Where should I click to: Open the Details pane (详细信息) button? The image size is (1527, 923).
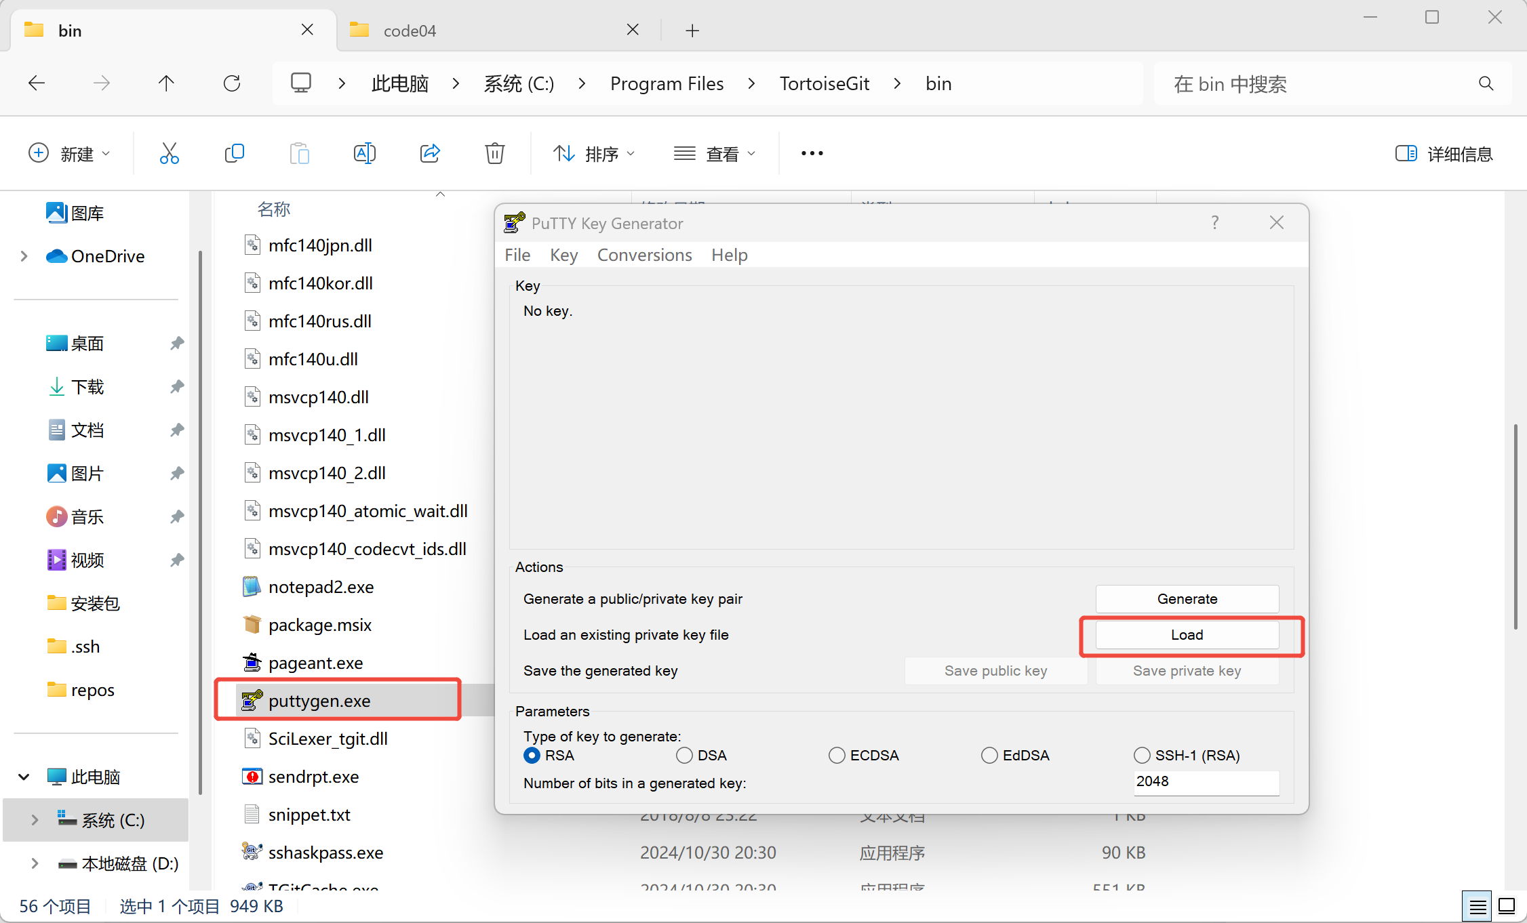pyautogui.click(x=1444, y=154)
